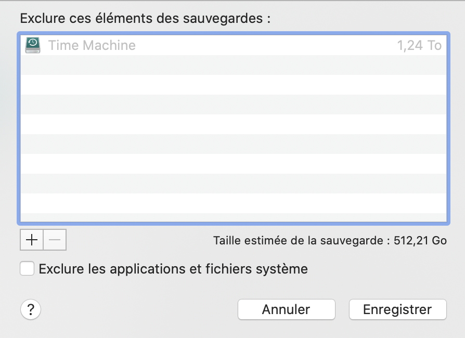Select the Time Machine entry name
The image size is (465, 338).
coord(92,45)
